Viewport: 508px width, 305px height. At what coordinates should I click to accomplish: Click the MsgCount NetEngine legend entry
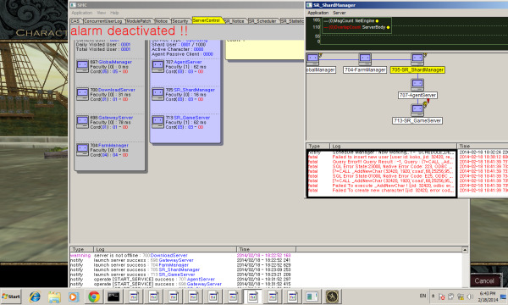[351, 20]
